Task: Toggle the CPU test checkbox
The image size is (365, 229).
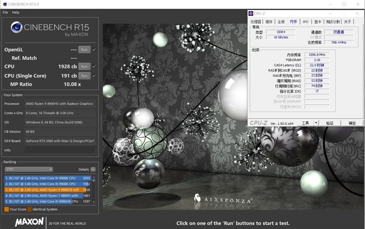Action: [x=94, y=66]
